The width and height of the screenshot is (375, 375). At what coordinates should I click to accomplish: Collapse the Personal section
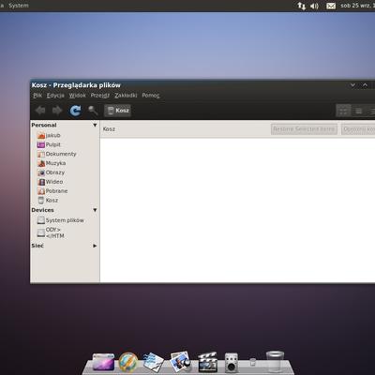(95, 125)
